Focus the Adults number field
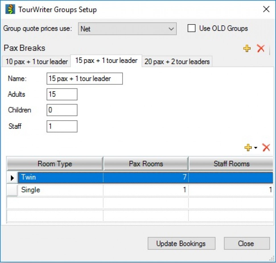This screenshot has height=263, width=276. coord(62,94)
